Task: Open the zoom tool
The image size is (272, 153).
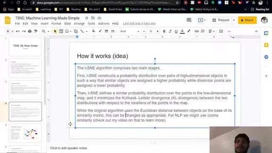Action: 44,31
